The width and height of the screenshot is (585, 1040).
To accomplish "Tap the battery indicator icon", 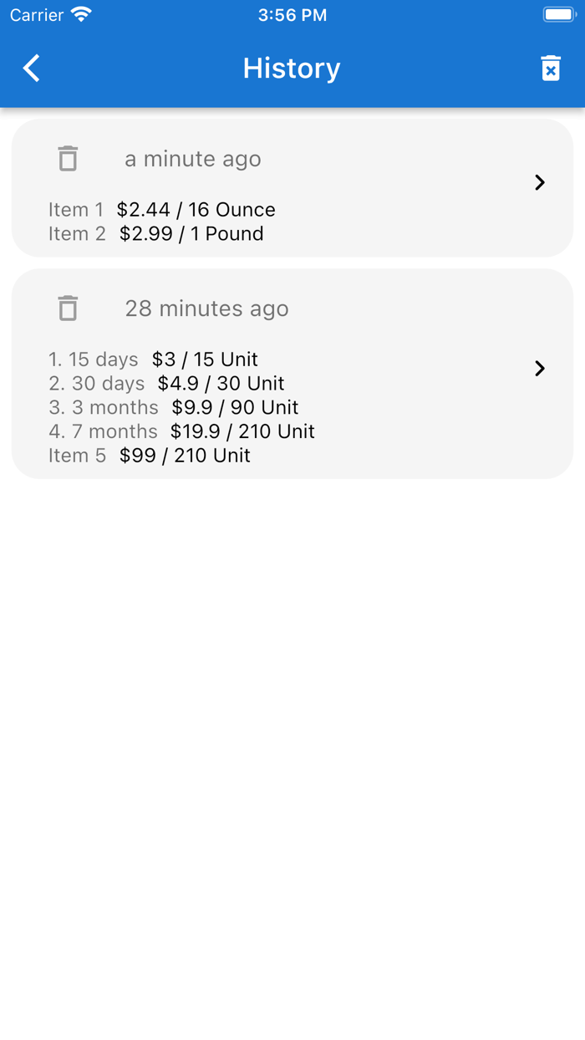I will [559, 15].
